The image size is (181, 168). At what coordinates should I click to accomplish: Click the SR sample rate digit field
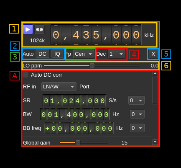coord(74,101)
